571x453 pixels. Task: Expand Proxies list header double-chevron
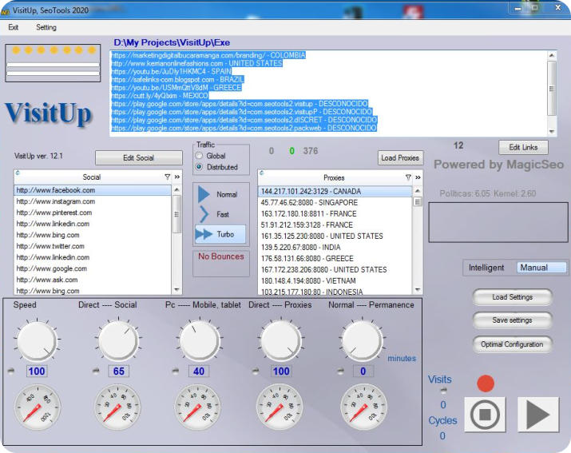coord(418,177)
